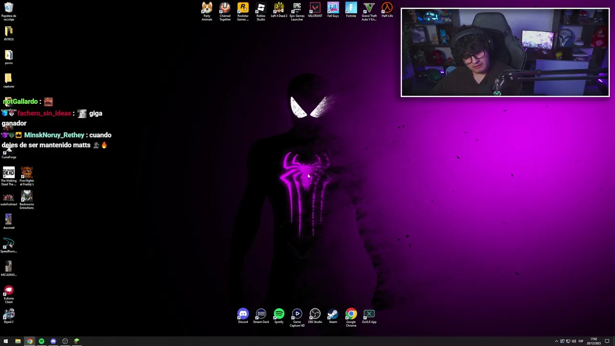
Task: Open File Explorer from the taskbar
Action: (x=18, y=341)
